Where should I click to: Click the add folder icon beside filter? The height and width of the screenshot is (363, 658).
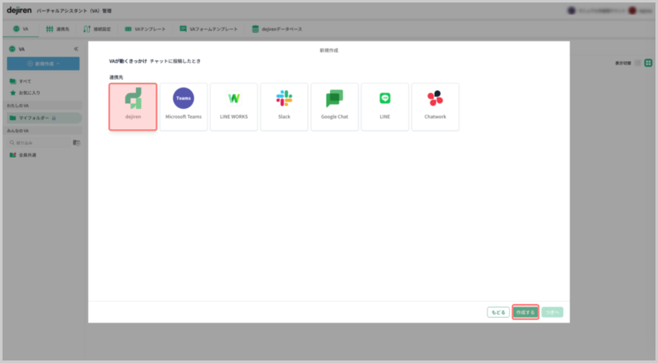click(76, 143)
